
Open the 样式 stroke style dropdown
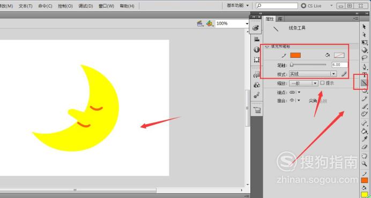point(313,74)
